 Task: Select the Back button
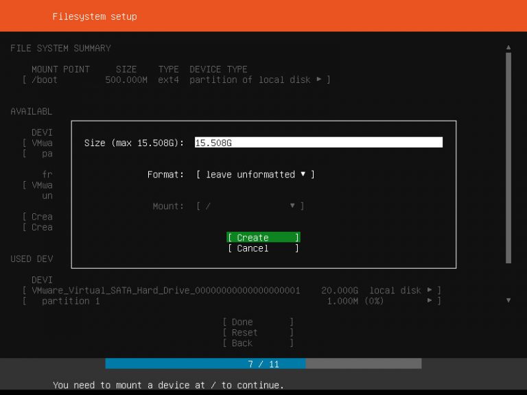click(x=258, y=343)
